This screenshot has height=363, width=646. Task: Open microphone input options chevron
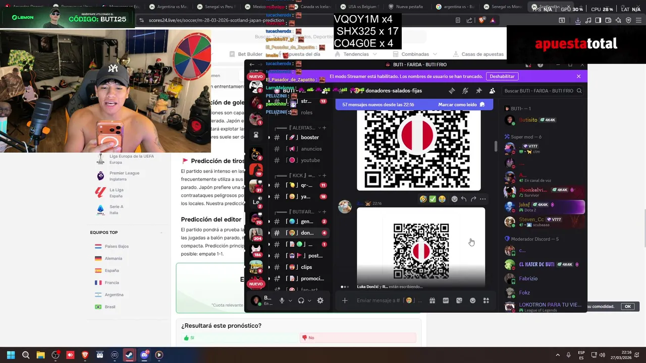click(290, 300)
